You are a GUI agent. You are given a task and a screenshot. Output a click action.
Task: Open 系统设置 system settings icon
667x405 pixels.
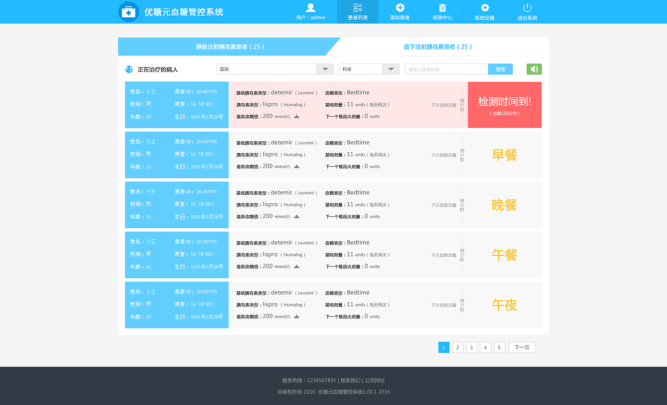485,7
